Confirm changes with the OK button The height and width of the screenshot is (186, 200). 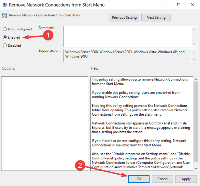coord(139,179)
